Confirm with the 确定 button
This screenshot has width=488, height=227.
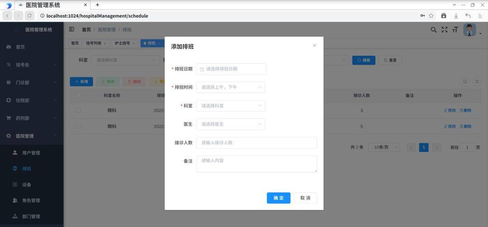[278, 198]
